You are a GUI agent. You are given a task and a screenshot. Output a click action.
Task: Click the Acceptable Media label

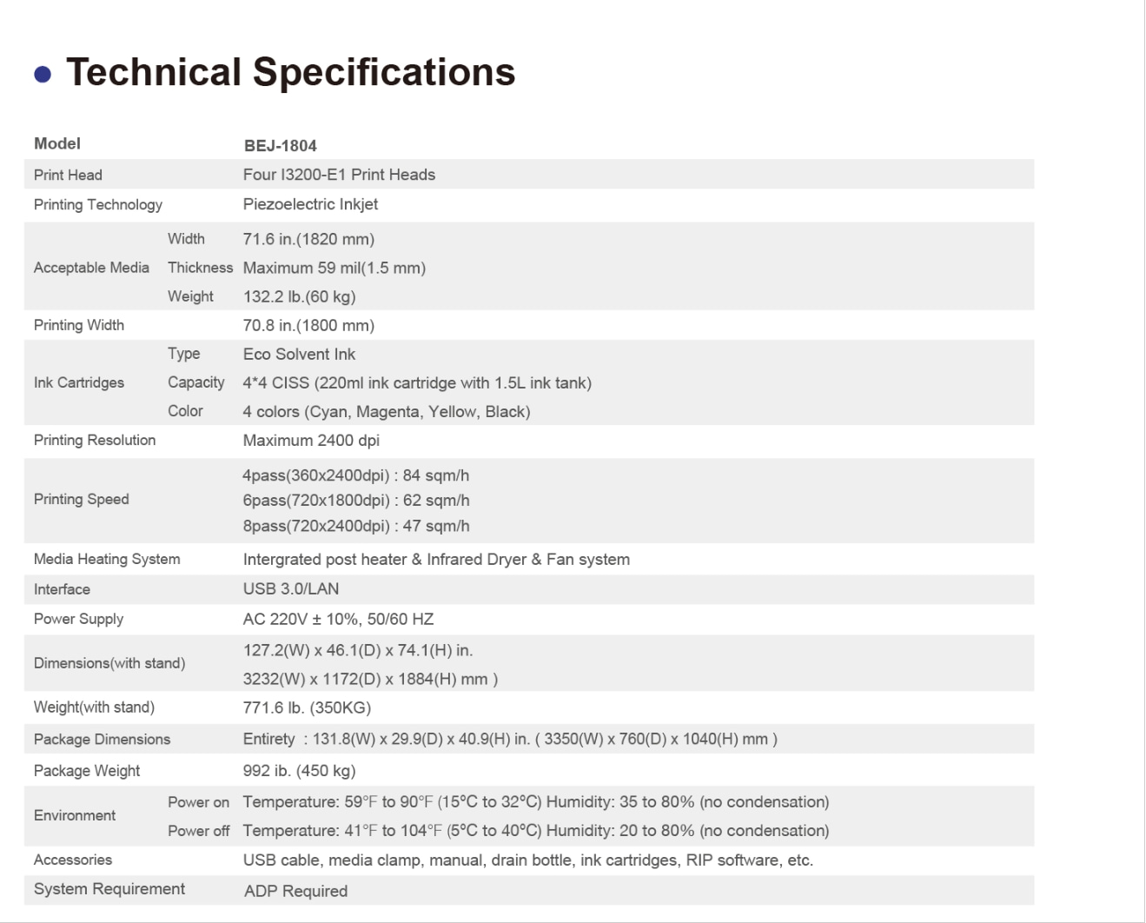click(x=91, y=268)
